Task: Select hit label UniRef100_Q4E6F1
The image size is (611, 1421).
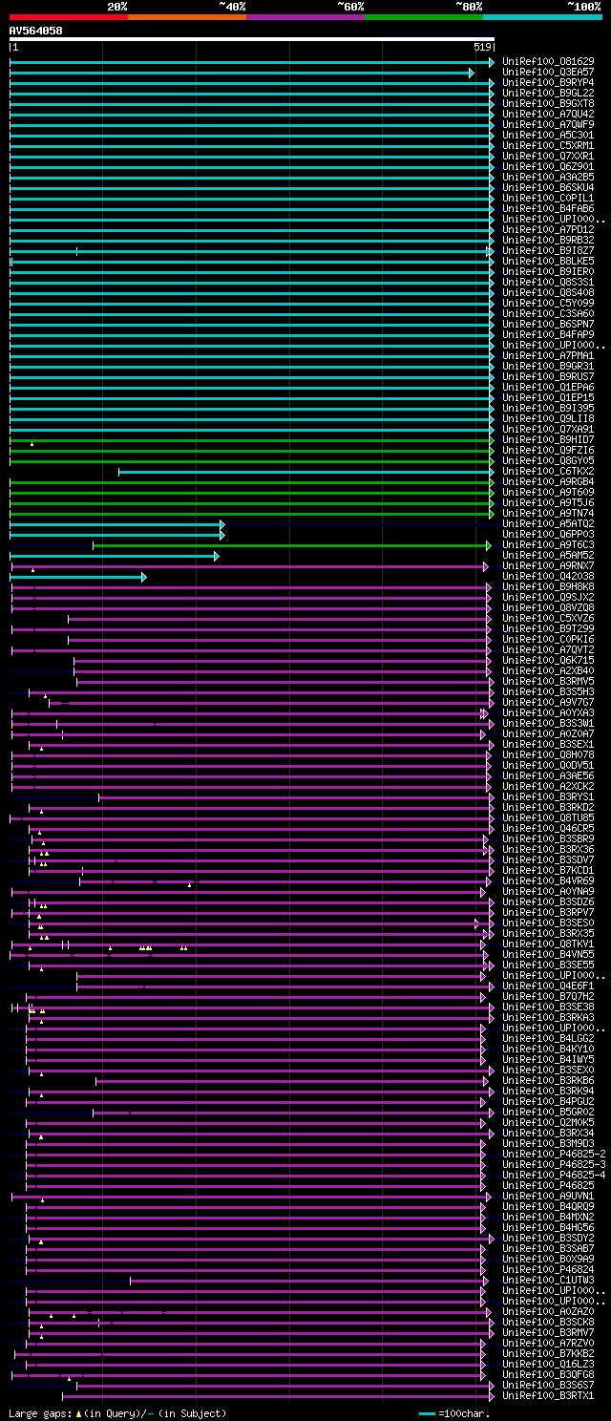Action: 548,986
